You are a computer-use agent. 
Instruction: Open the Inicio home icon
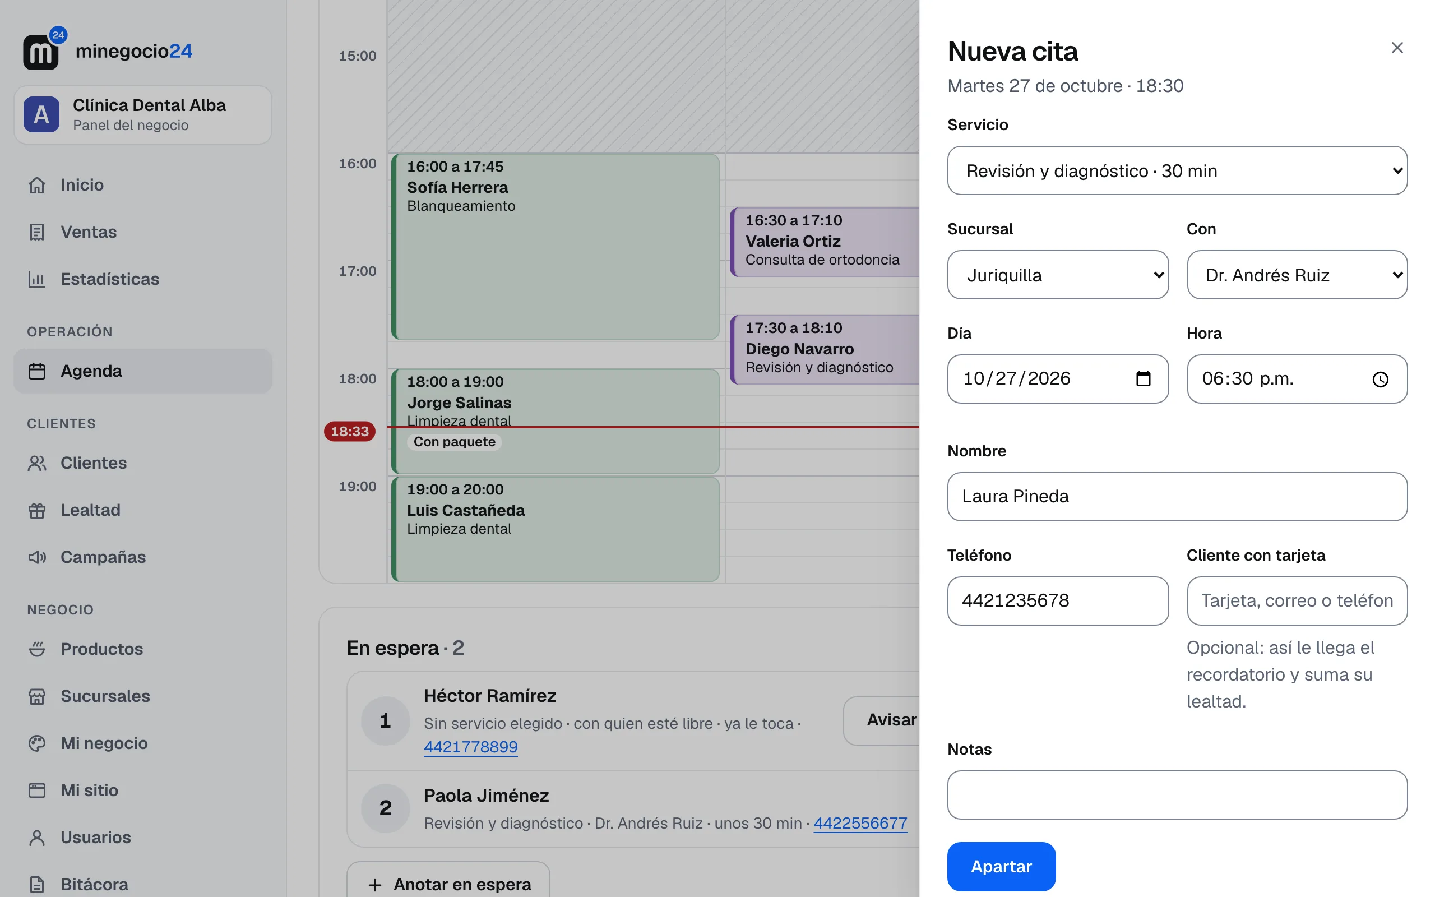point(37,185)
